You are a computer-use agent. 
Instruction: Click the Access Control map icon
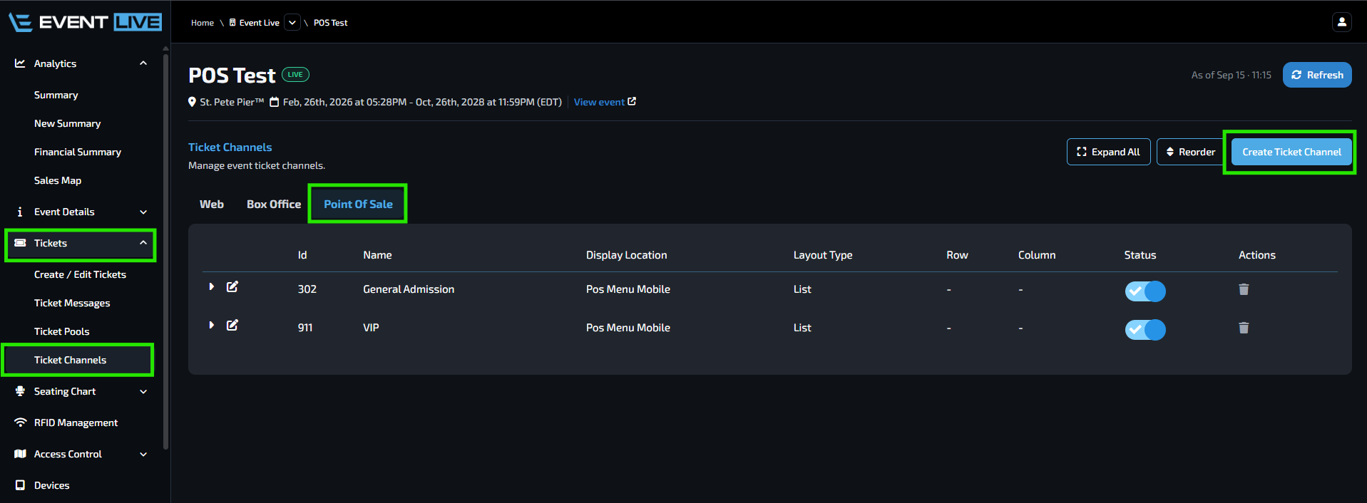20,454
